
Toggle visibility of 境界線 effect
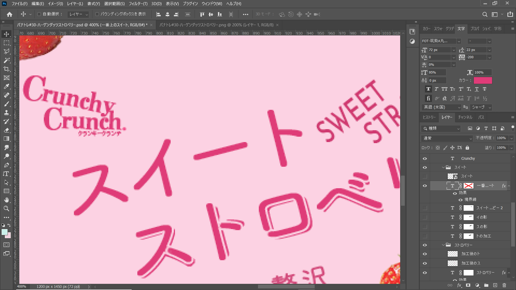(461, 200)
